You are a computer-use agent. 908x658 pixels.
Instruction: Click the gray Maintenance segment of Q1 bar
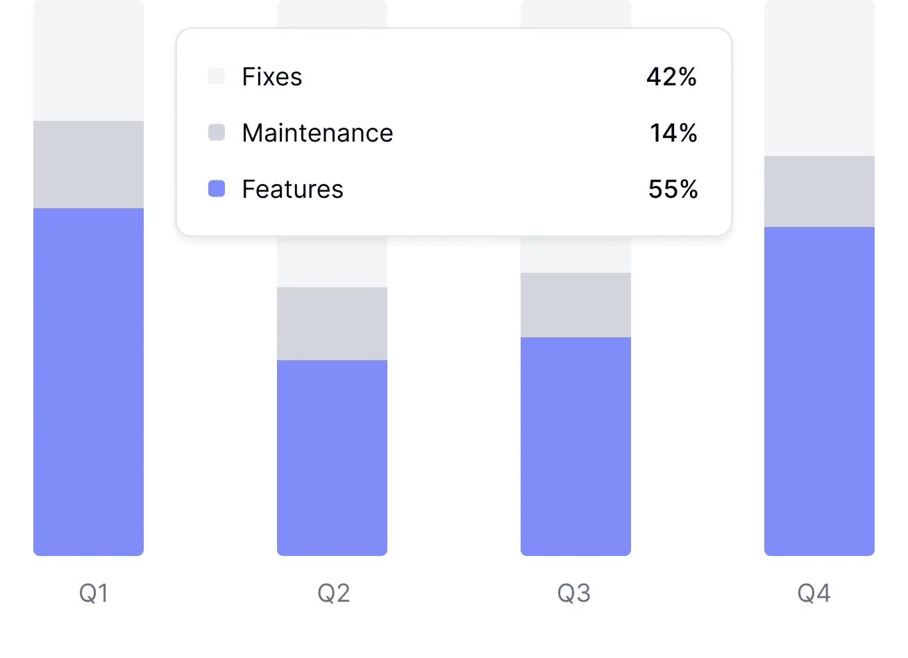pos(88,164)
